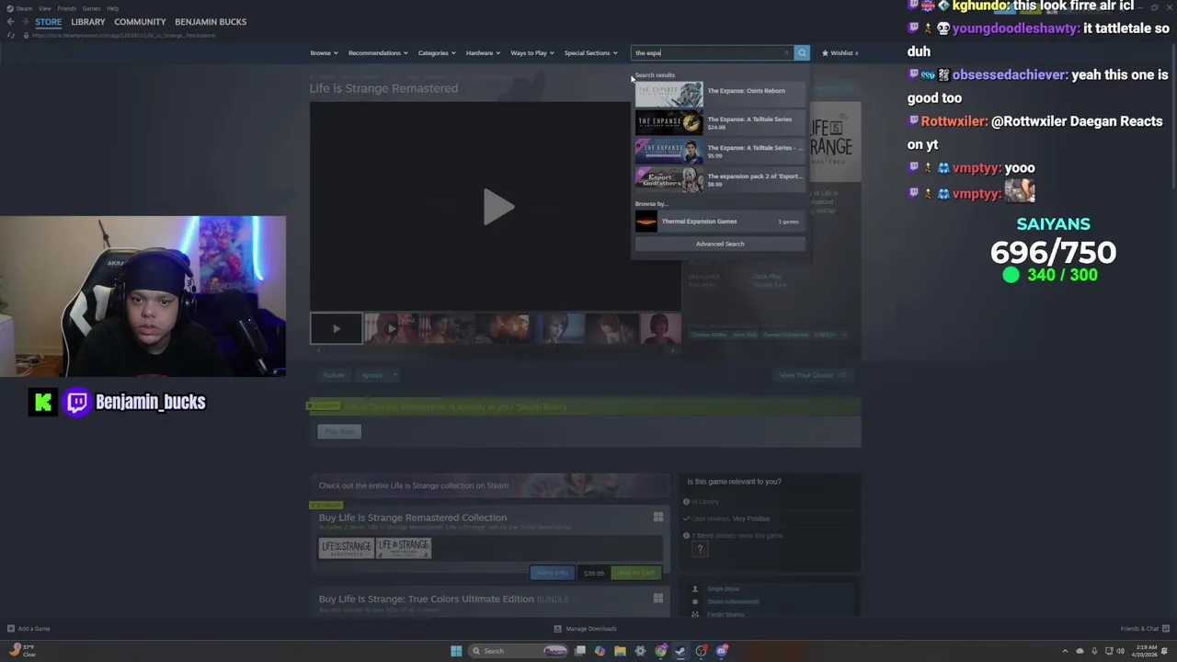
Task: Open OBS Studio from the taskbar
Action: coord(702,651)
